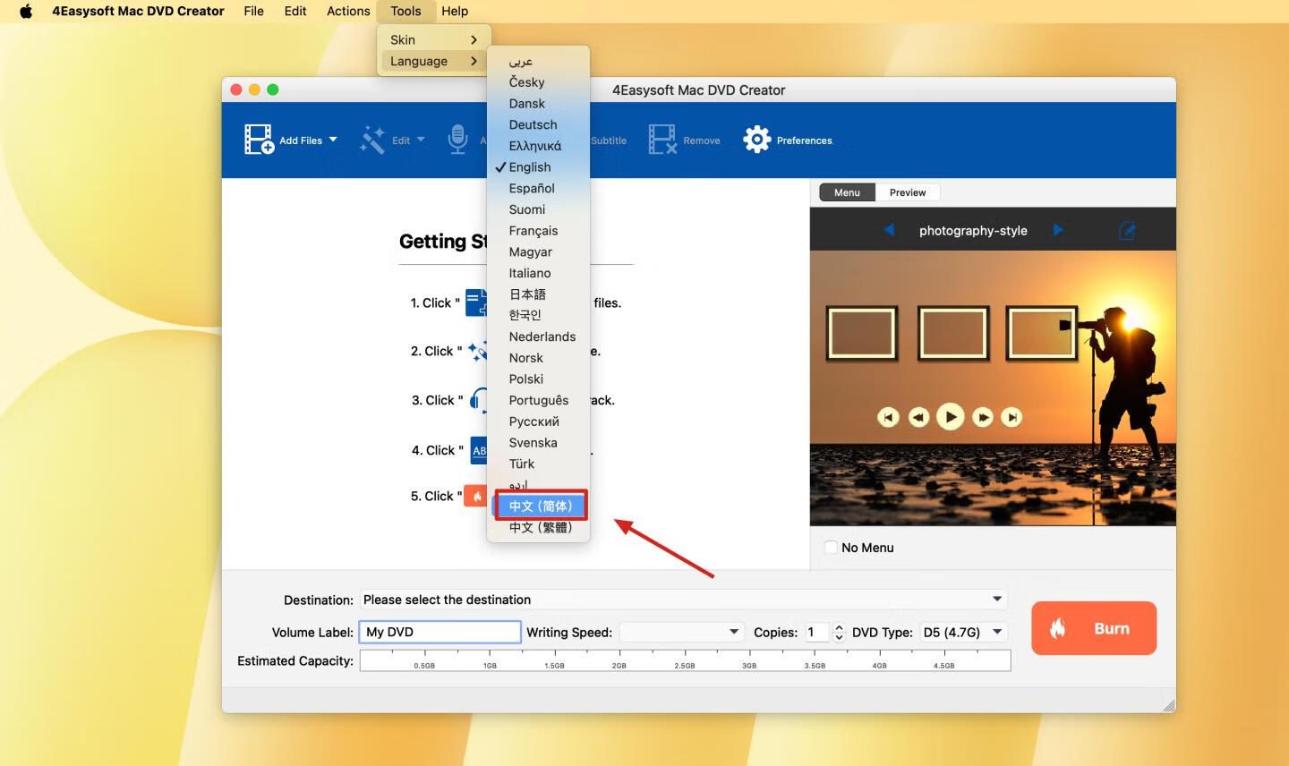This screenshot has width=1289, height=766.
Task: Go to previous menu template arrow
Action: point(889,230)
